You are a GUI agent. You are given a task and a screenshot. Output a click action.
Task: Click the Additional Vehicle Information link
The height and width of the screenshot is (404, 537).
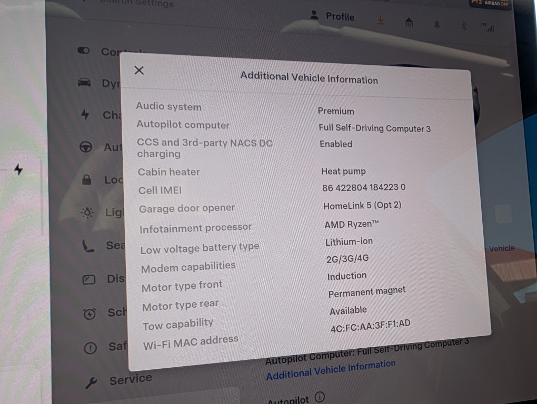(331, 370)
